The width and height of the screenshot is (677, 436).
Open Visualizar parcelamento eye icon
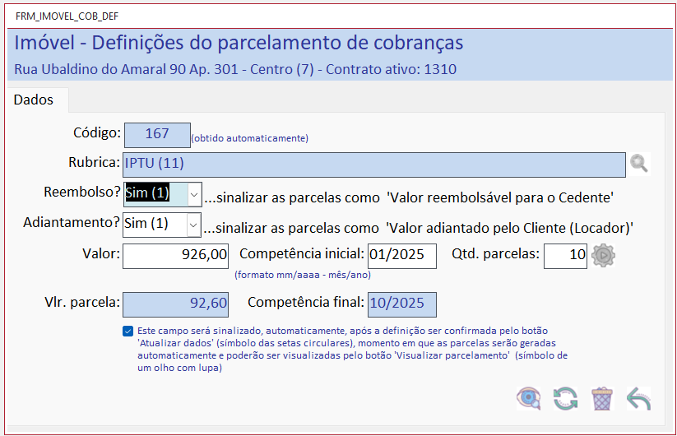point(529,398)
